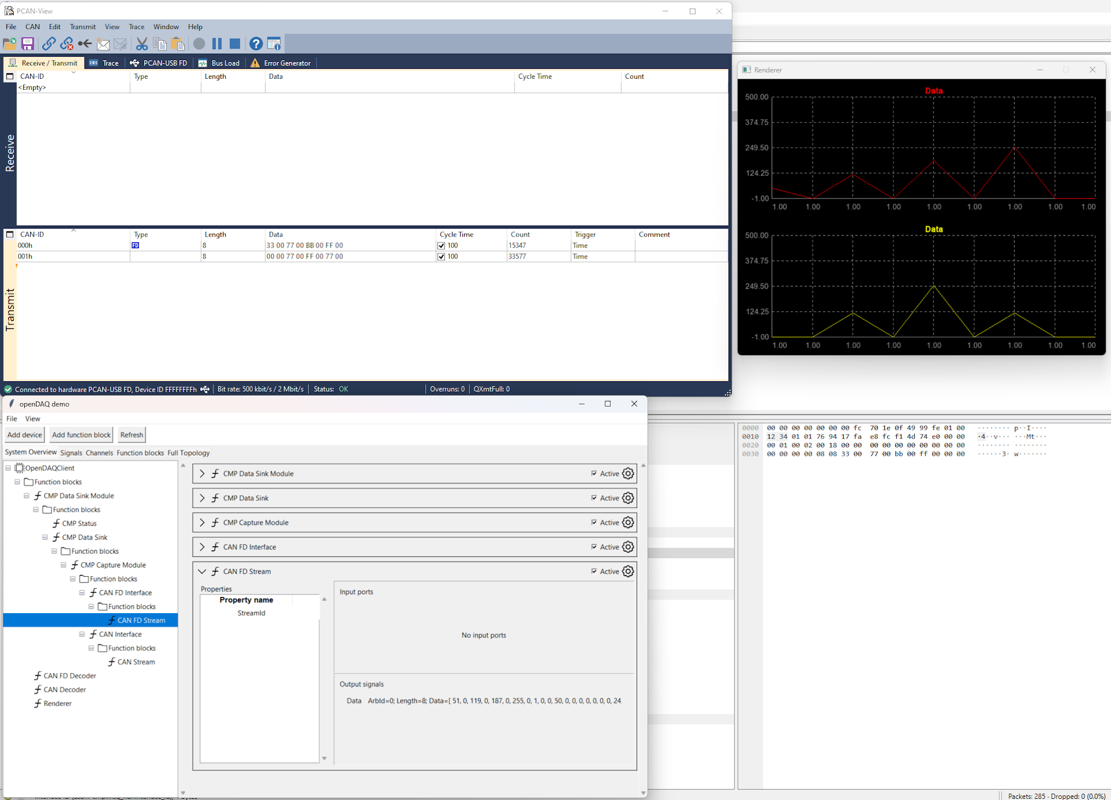Click the Paste clipboard icon
The image size is (1111, 800).
178,44
